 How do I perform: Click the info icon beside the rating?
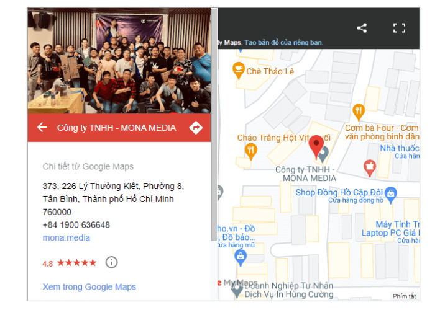pyautogui.click(x=111, y=262)
